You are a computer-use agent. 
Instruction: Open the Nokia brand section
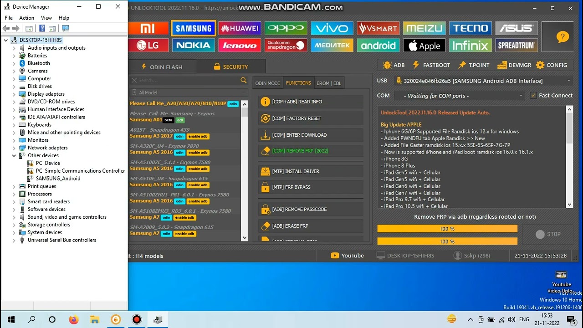[x=194, y=45]
